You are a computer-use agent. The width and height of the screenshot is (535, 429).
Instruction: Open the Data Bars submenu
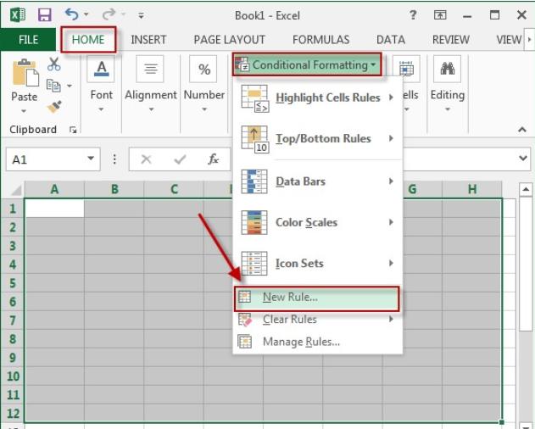317,181
